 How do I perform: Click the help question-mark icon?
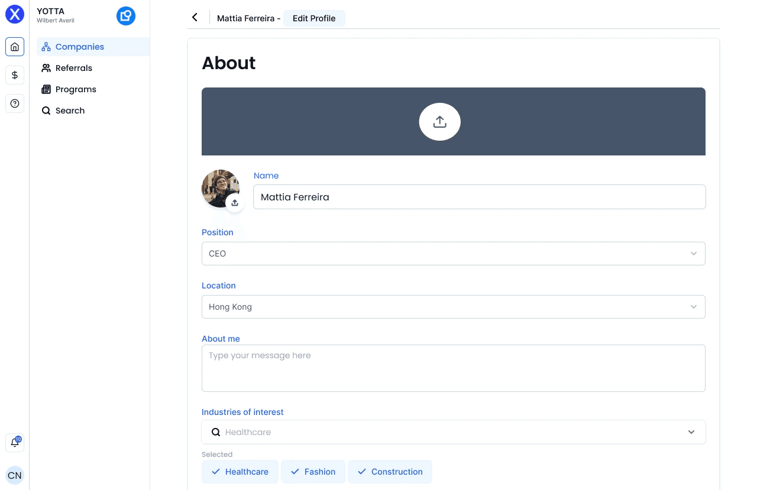(x=14, y=103)
